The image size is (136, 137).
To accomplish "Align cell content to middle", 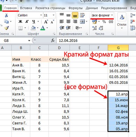I will (x=68, y=15).
